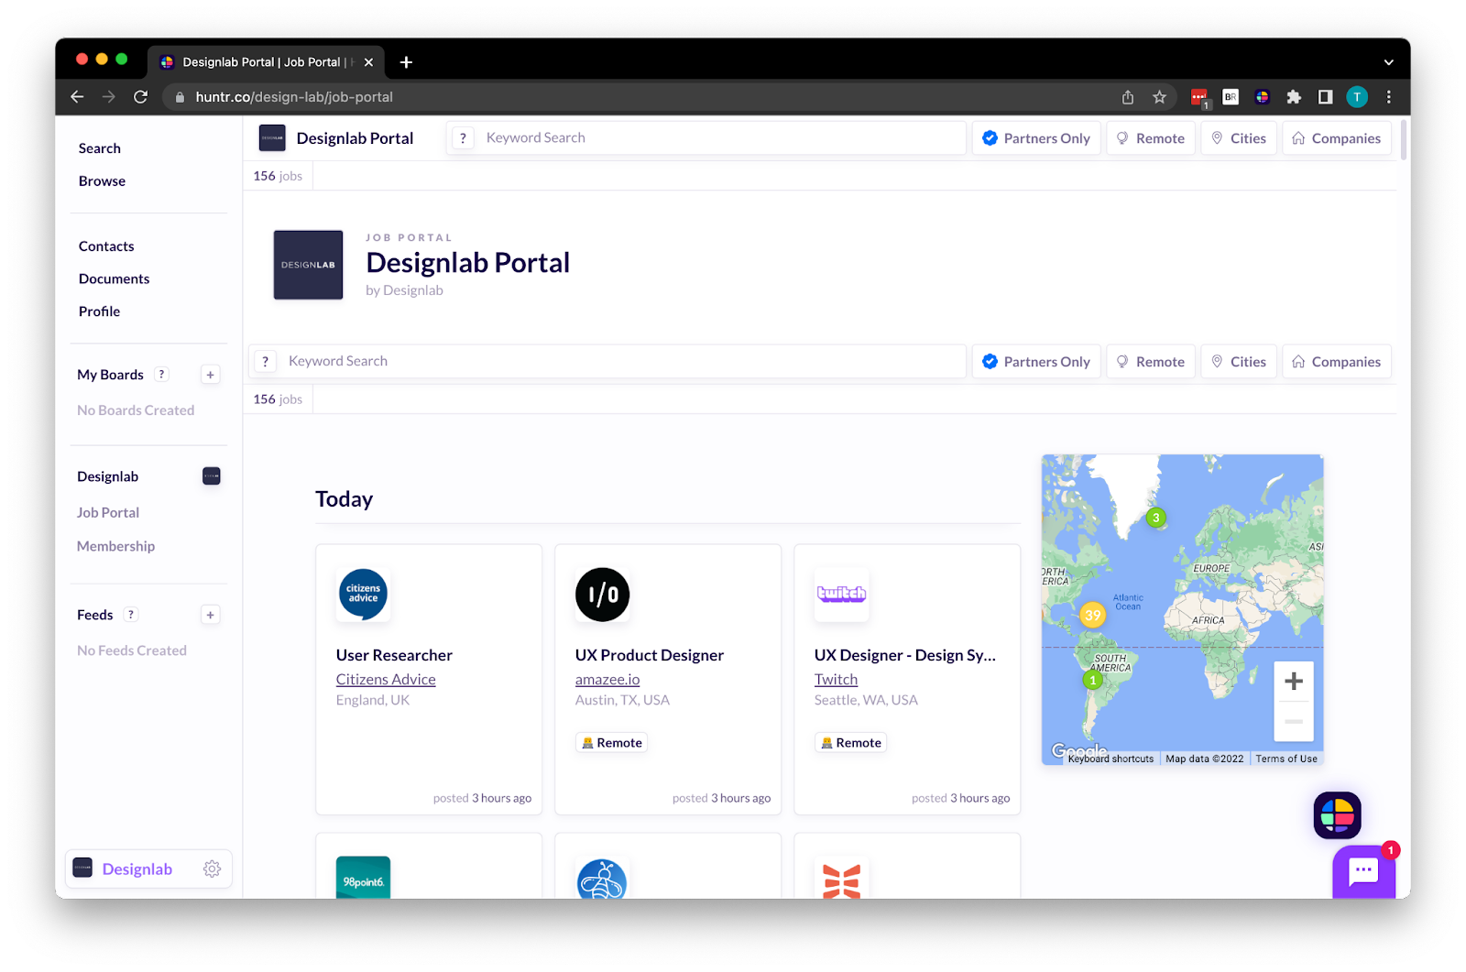The width and height of the screenshot is (1466, 972).
Task: Open UX Designer - Design Sy... job
Action: (x=905, y=655)
